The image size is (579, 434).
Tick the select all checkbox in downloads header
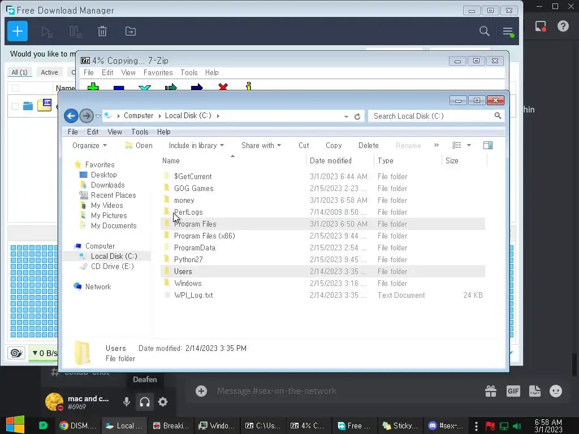pyautogui.click(x=15, y=88)
